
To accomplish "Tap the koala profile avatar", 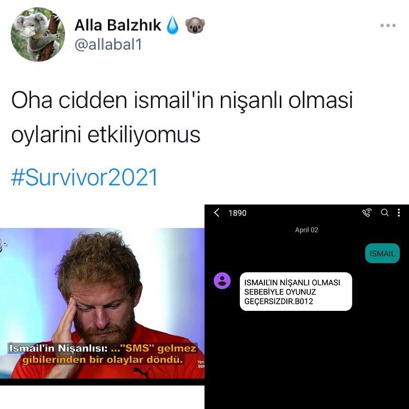I will pos(38,34).
